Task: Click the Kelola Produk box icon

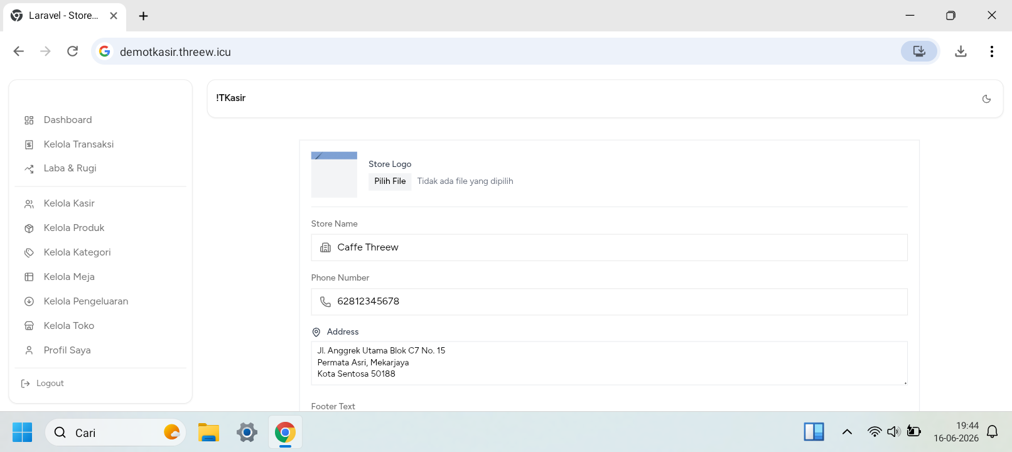Action: coord(29,229)
